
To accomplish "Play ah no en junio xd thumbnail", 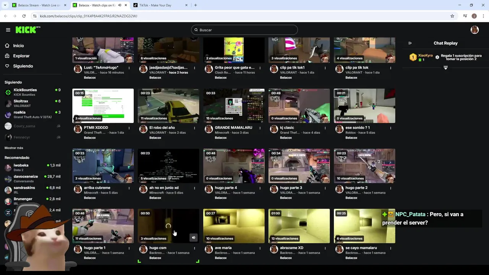I will [x=168, y=166].
